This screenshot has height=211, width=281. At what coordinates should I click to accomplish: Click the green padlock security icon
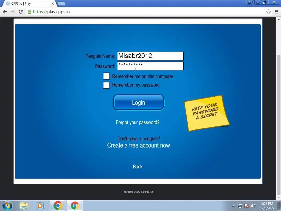point(29,12)
